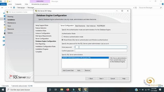Open notification center icon
This screenshot has height=92, width=164.
coord(160,90)
